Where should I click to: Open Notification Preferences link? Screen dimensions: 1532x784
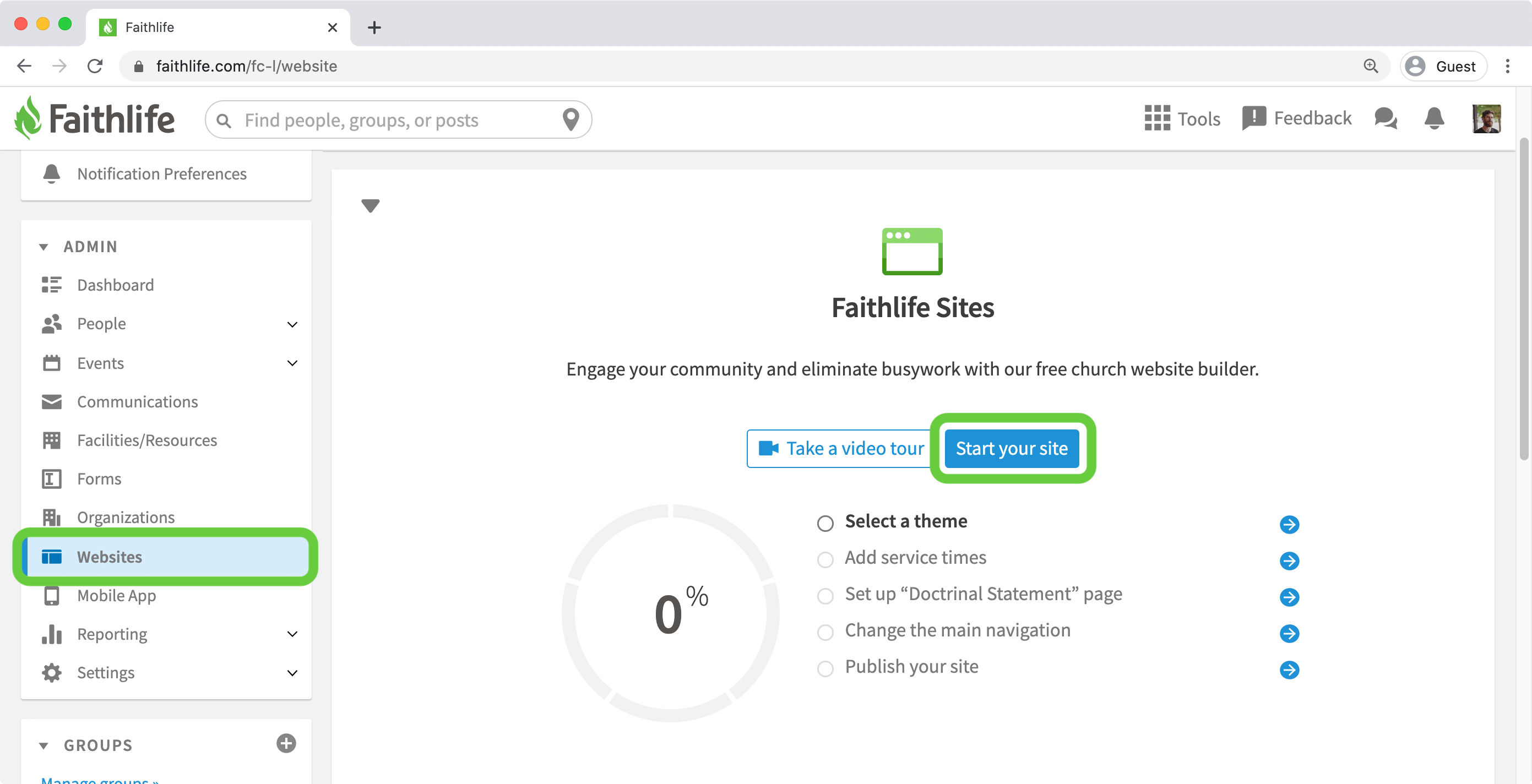click(161, 173)
